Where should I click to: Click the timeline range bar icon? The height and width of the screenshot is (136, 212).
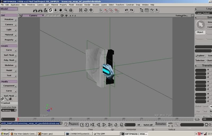197,119
